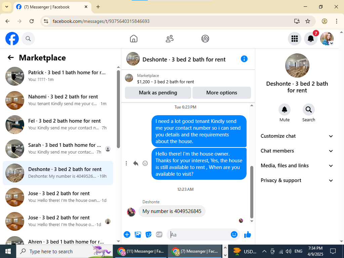Bookmark this page with the star icon
The height and width of the screenshot is (258, 344).
click(308, 21)
